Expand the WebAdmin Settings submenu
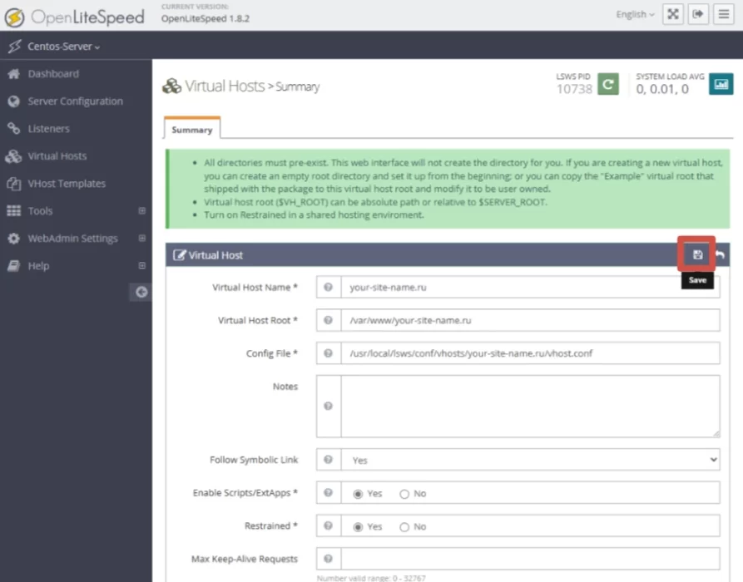743x582 pixels. [141, 238]
